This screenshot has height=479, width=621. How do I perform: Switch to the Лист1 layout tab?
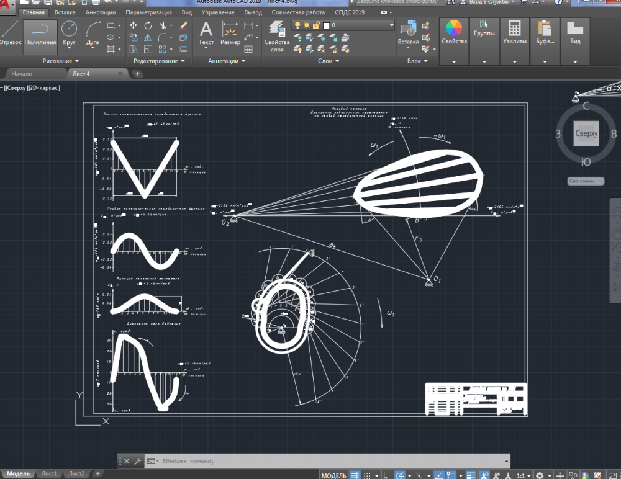point(48,473)
